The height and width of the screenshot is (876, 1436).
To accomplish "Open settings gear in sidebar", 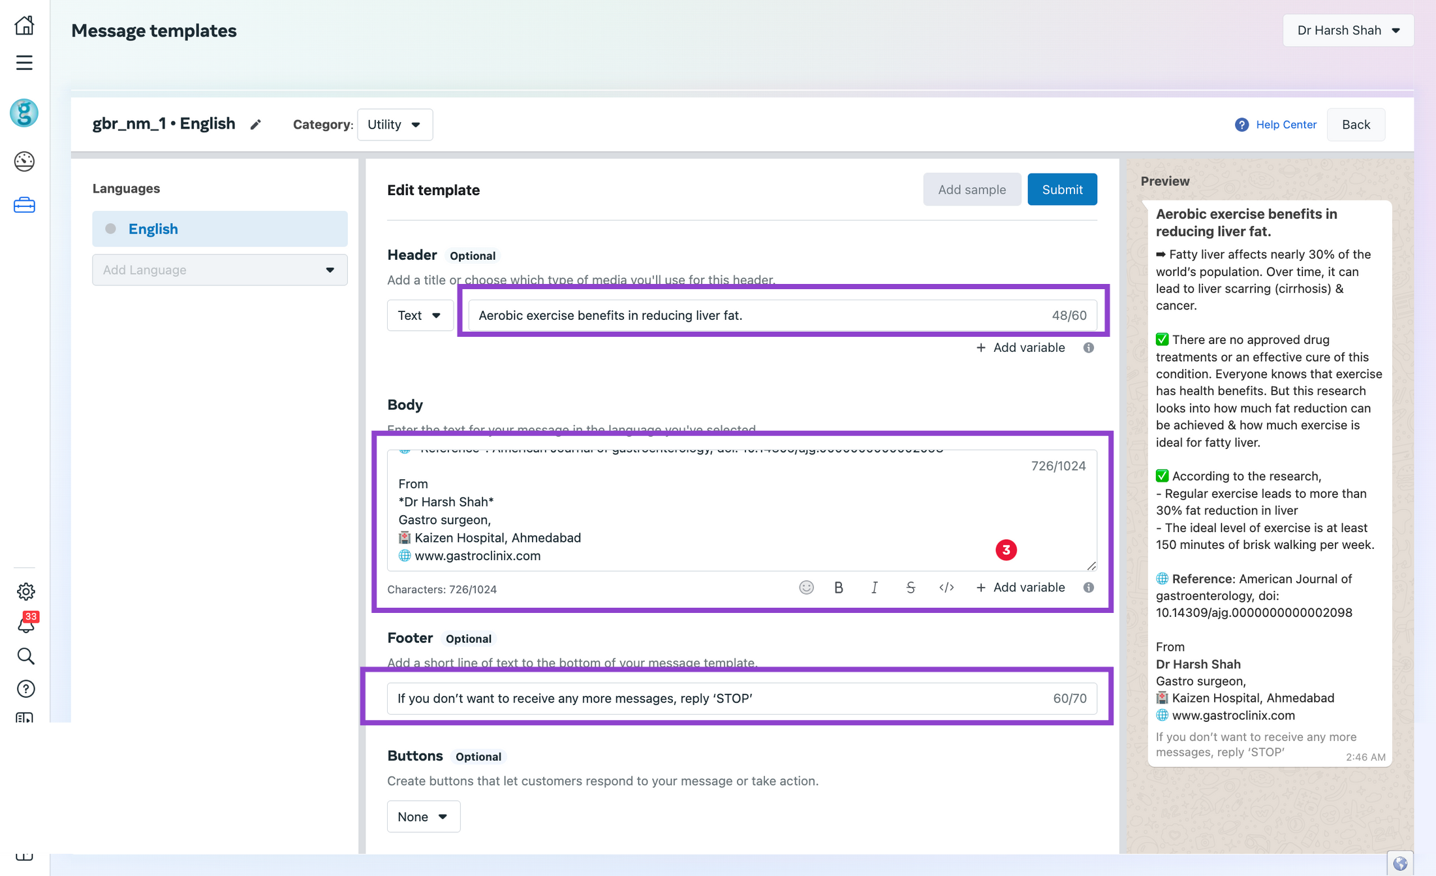I will 25,591.
